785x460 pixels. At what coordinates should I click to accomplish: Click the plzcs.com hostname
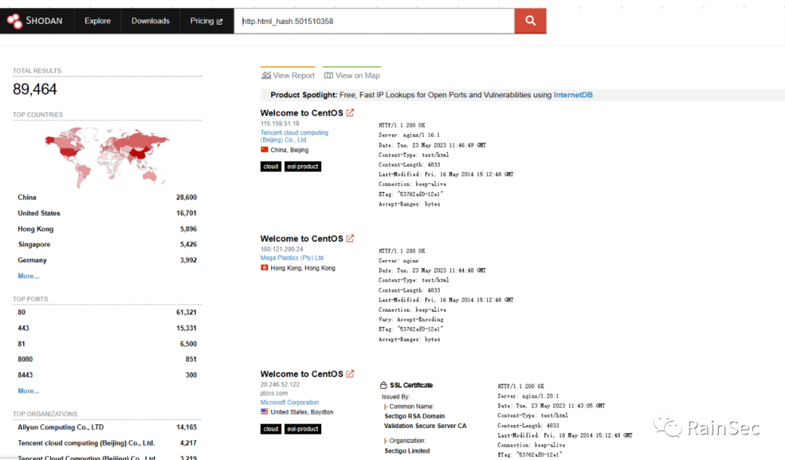tap(274, 393)
